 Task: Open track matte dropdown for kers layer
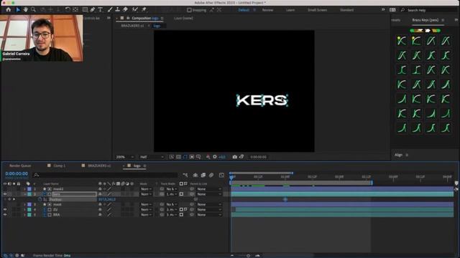point(172,194)
